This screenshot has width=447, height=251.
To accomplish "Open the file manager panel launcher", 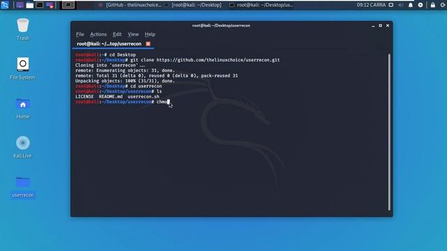I will tap(29, 5).
